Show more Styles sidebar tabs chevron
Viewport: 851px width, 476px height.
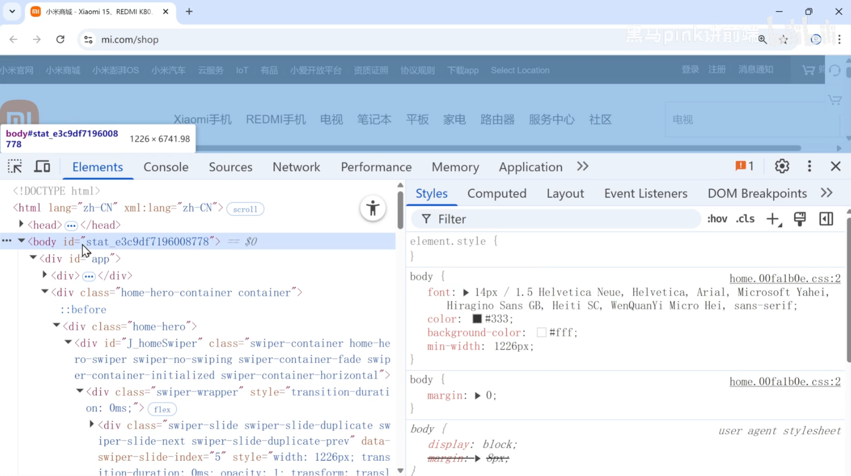tap(826, 193)
